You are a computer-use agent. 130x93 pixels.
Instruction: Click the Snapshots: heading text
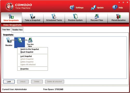point(8,35)
